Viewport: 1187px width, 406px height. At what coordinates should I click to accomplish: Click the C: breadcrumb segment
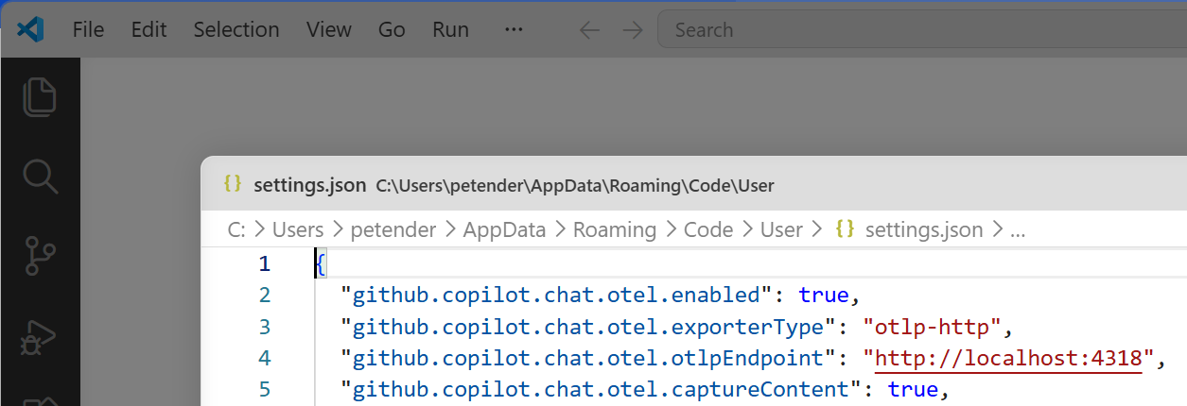[x=236, y=229]
